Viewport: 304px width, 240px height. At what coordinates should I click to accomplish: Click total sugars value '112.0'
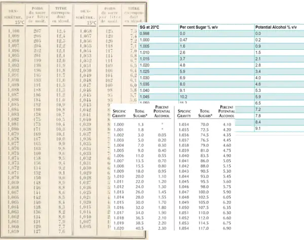click(204, 218)
